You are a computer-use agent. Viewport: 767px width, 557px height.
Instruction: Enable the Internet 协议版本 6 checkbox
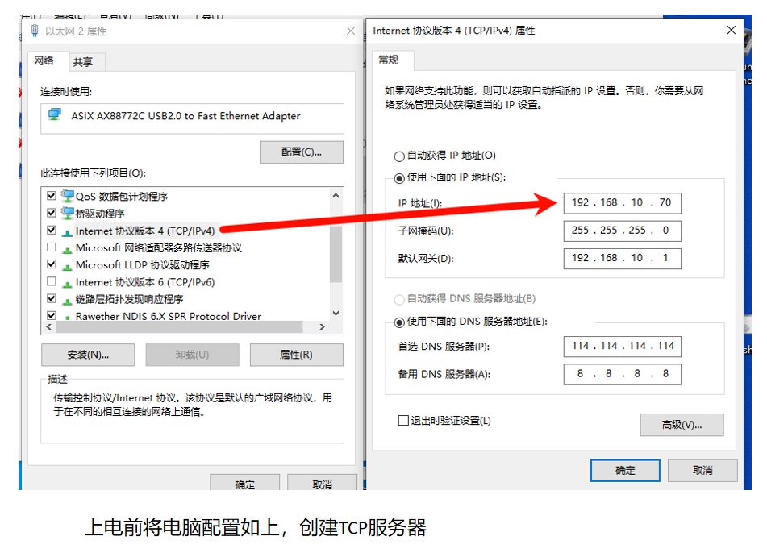[x=52, y=282]
